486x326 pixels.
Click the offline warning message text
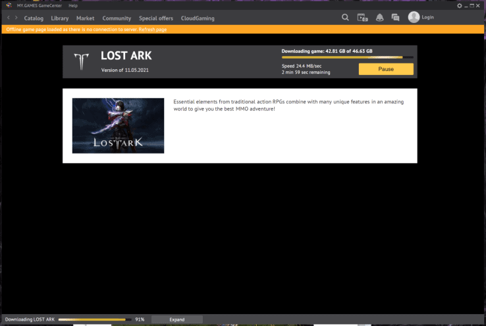pyautogui.click(x=72, y=30)
